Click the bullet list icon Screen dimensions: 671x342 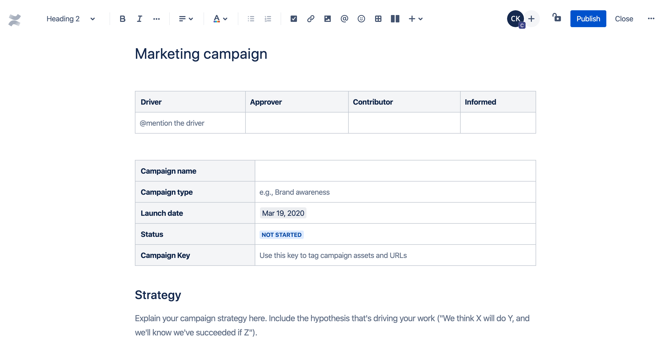[x=251, y=18]
